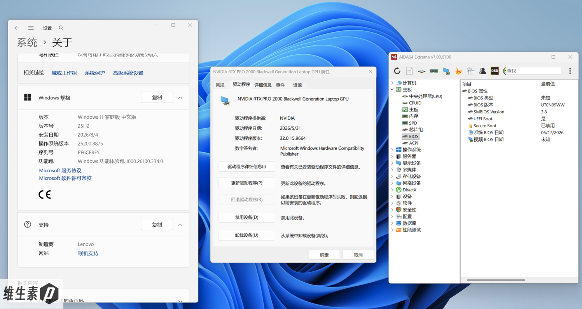This screenshot has height=309, width=582.
Task: Expand the 显示设备 tree node
Action: (392, 163)
